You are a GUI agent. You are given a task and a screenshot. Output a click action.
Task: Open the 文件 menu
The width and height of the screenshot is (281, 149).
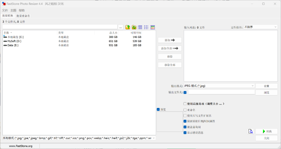(5, 10)
